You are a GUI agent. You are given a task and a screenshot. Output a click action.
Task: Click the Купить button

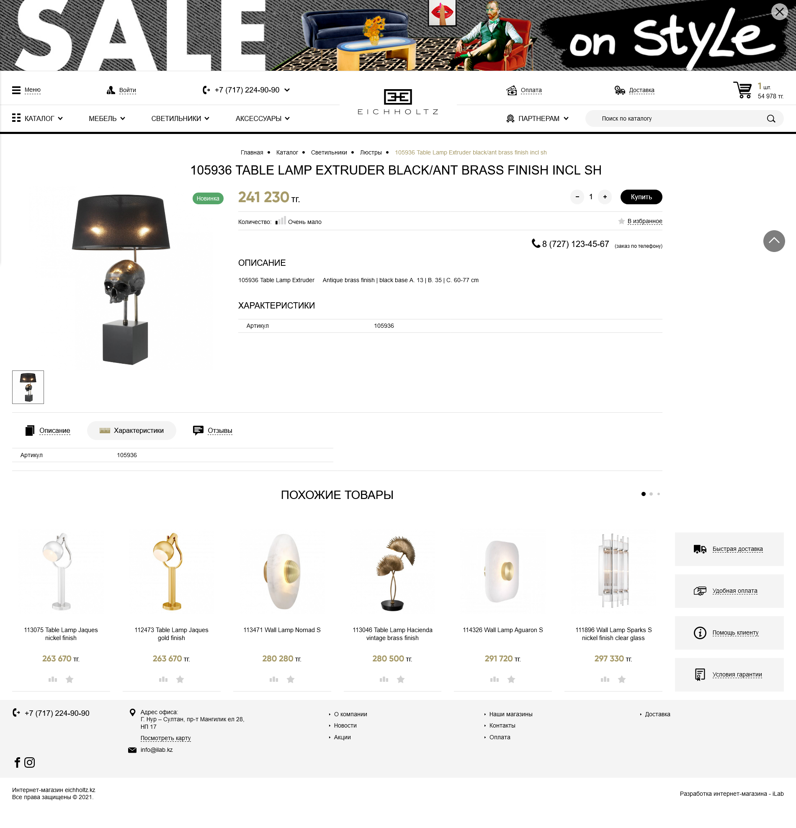pyautogui.click(x=641, y=197)
